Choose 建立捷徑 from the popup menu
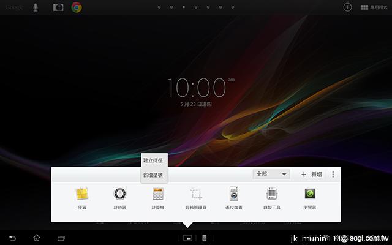 click(153, 160)
